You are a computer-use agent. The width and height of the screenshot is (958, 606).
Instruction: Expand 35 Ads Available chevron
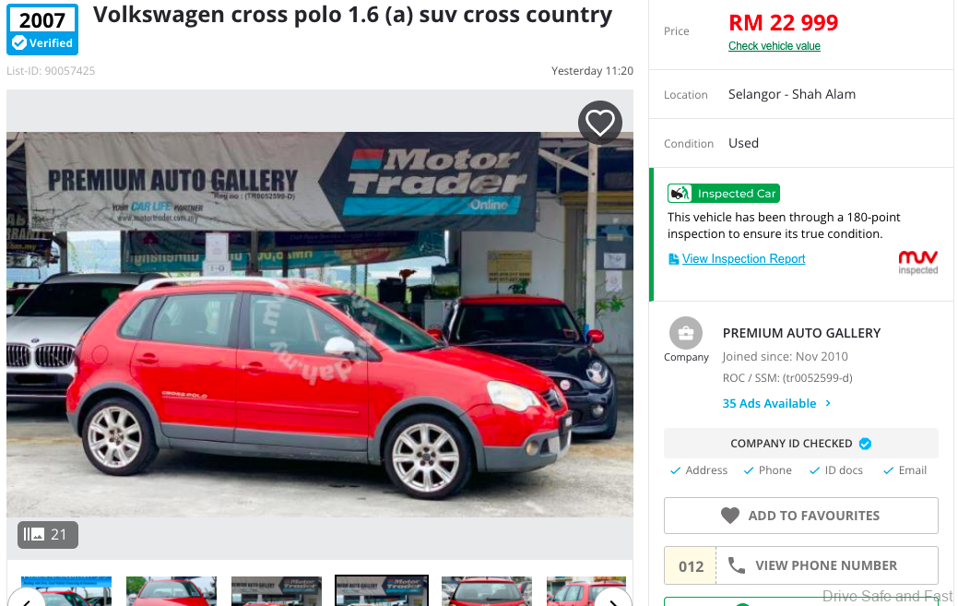828,403
